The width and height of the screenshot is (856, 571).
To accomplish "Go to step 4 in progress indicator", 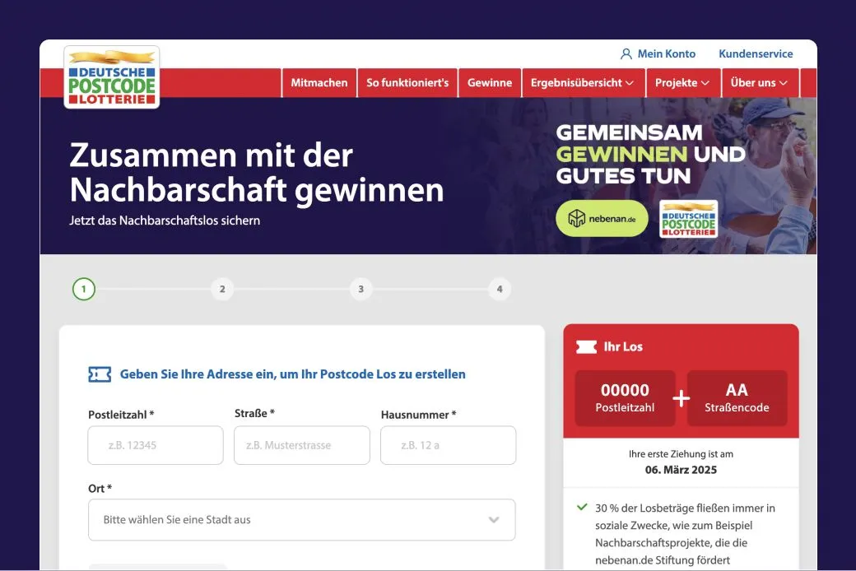I will pos(500,289).
